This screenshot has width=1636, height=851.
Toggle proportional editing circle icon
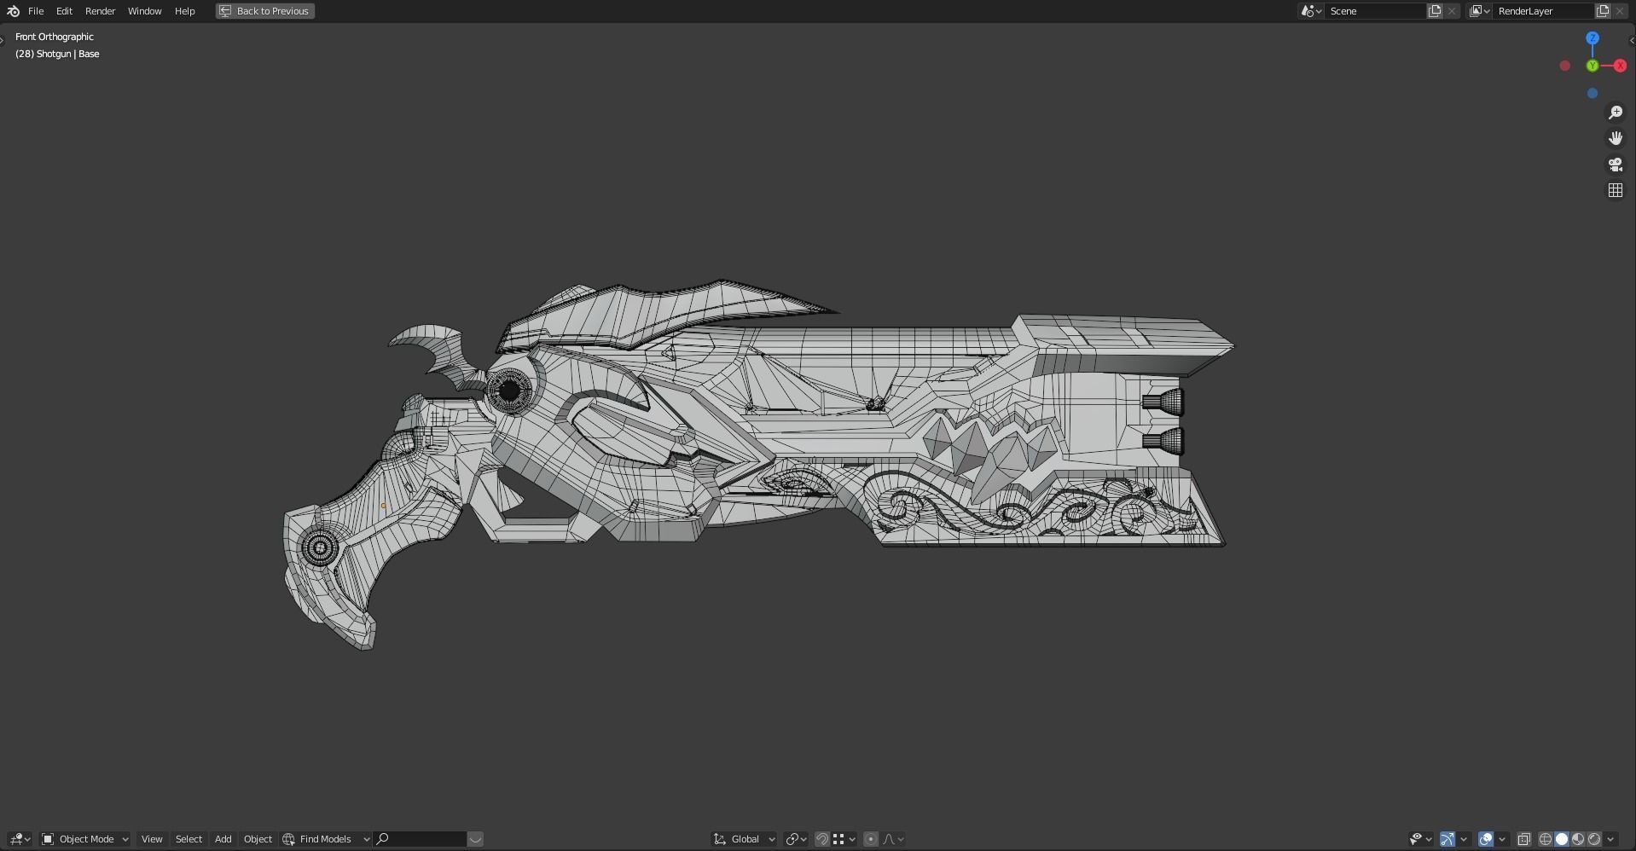click(x=870, y=839)
